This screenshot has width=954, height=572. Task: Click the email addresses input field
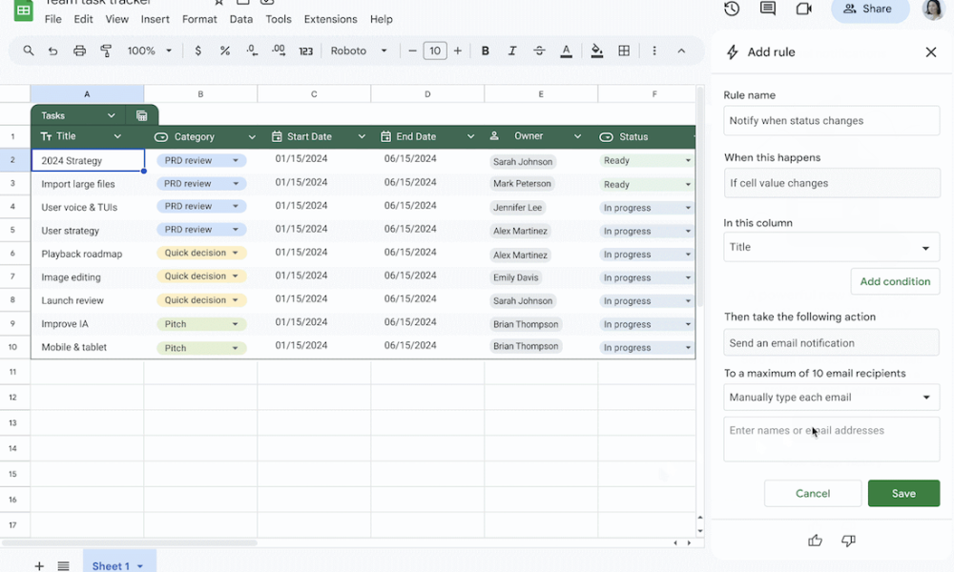831,439
